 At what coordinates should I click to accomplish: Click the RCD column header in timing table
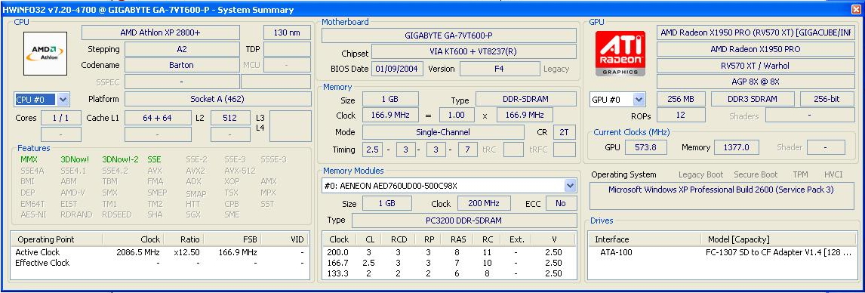click(x=399, y=239)
